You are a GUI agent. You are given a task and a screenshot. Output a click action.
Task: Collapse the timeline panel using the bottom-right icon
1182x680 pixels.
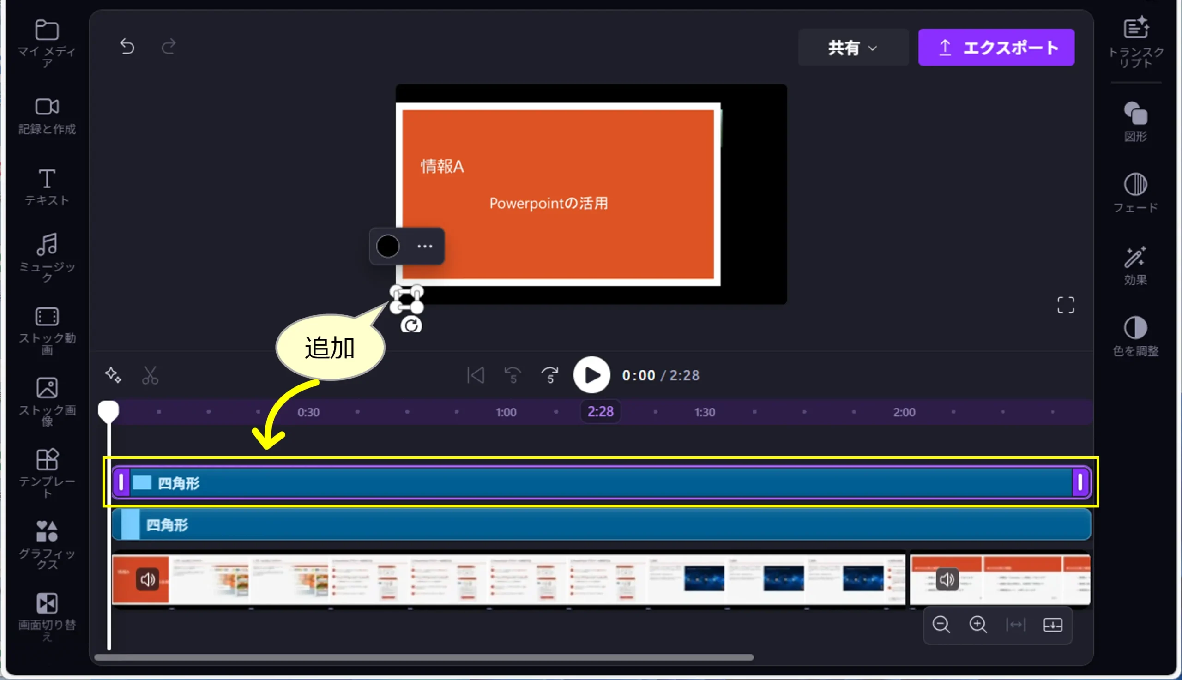[1052, 625]
